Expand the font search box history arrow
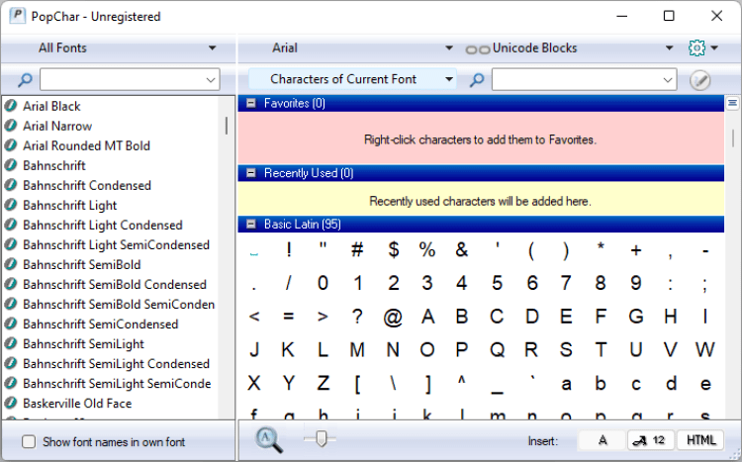Viewport: 742px width, 462px height. [211, 79]
